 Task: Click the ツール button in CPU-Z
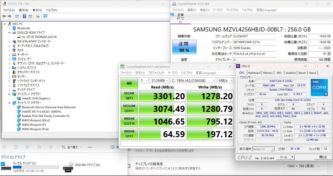283,157
